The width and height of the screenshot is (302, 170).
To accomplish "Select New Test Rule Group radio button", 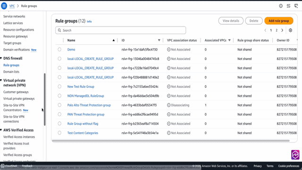I will 59,86.
